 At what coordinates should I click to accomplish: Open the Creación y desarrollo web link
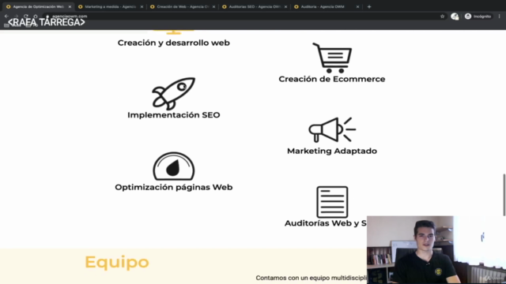point(174,43)
